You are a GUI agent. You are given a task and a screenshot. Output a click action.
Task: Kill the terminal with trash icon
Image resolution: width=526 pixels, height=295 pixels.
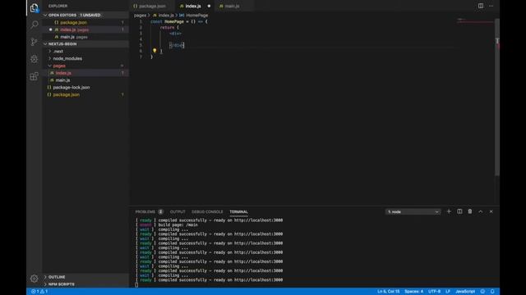coord(470,211)
